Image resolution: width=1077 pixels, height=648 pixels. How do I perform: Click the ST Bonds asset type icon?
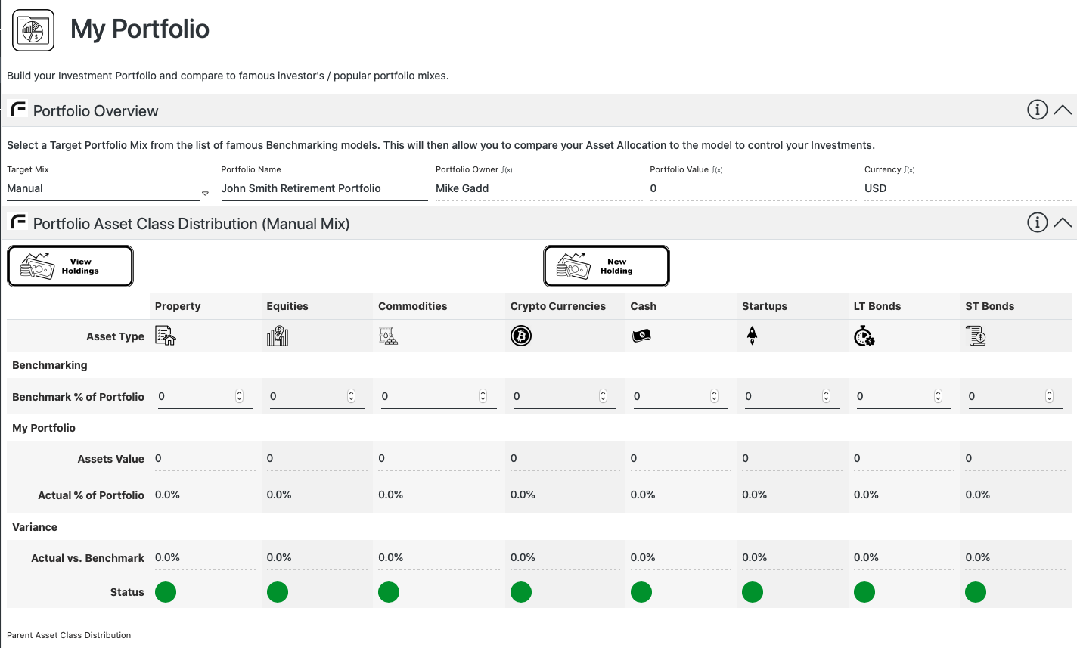pos(976,335)
